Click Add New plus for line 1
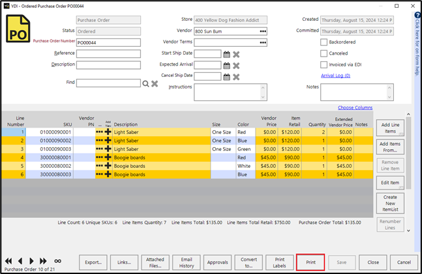The width and height of the screenshot is (422, 274). pyautogui.click(x=108, y=132)
